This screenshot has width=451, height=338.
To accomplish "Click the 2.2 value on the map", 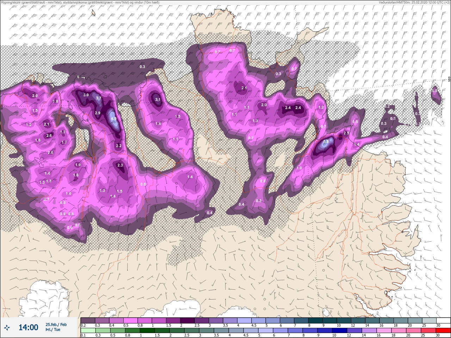I will coord(119,146).
